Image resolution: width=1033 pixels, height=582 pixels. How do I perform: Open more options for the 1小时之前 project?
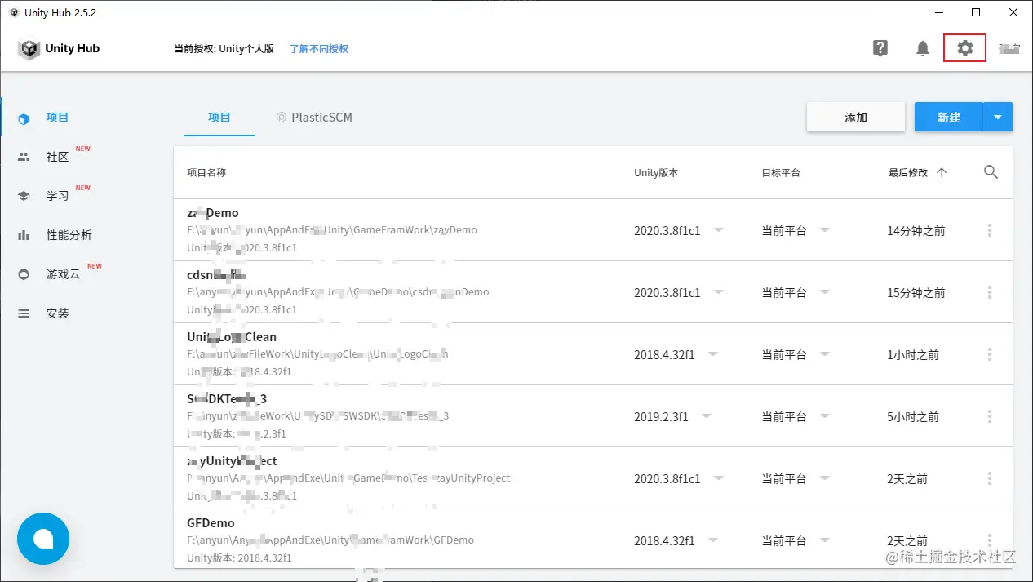click(x=990, y=354)
